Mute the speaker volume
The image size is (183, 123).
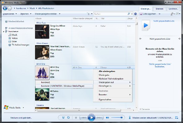click(107, 118)
